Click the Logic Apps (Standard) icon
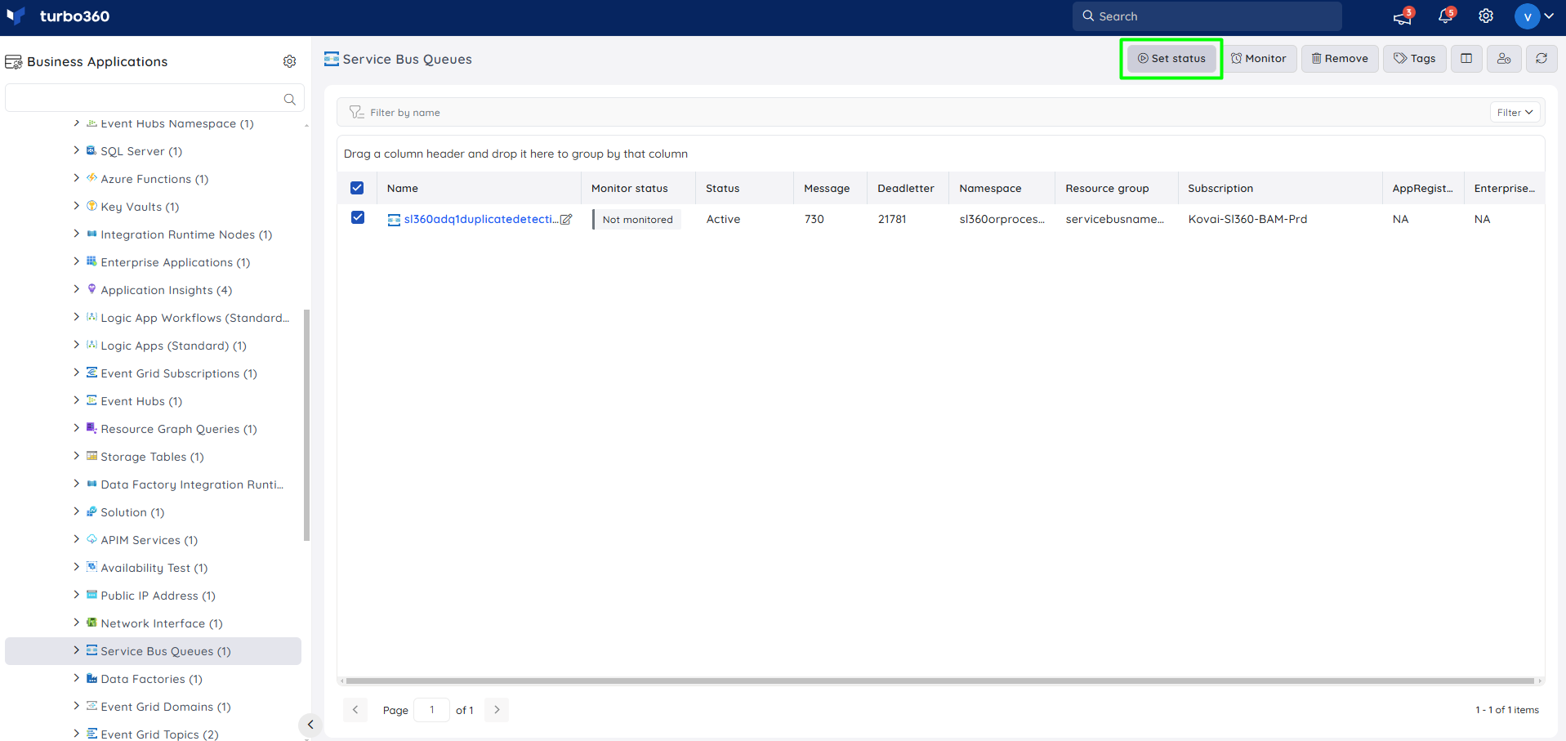This screenshot has width=1566, height=741. point(92,345)
